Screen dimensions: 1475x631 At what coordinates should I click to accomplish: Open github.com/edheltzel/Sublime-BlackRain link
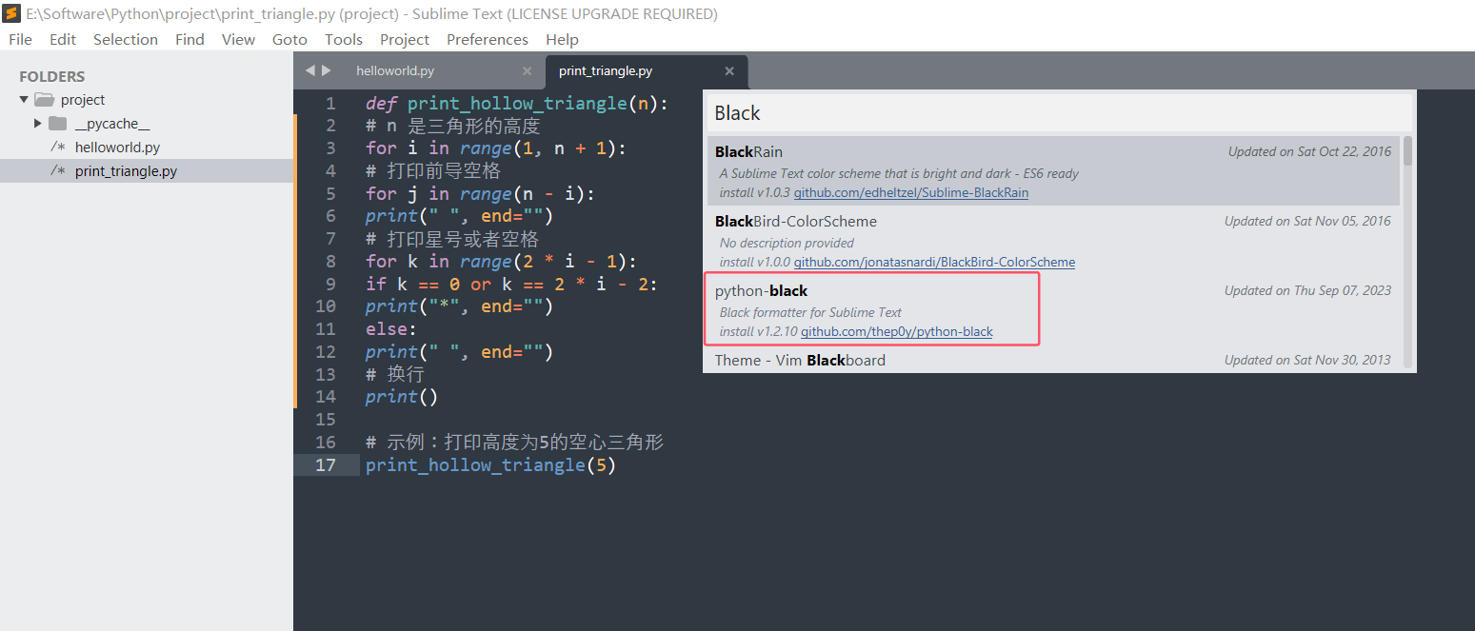(911, 192)
